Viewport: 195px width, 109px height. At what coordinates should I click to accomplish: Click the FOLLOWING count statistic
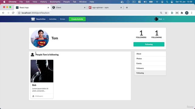coord(157,34)
